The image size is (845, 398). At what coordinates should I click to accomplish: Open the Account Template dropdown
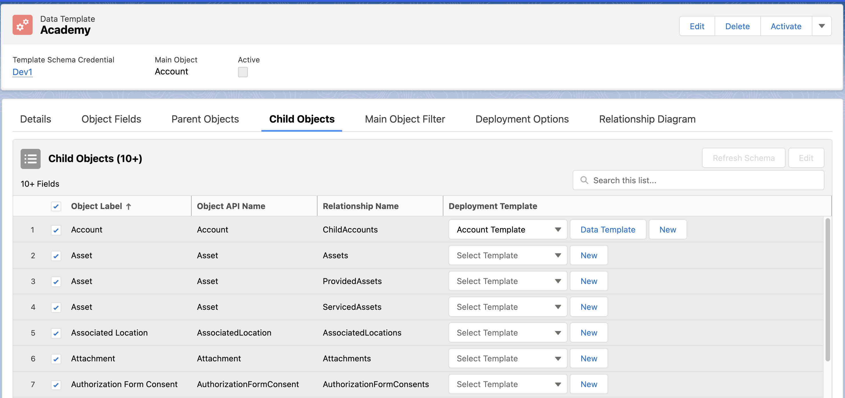click(x=507, y=230)
